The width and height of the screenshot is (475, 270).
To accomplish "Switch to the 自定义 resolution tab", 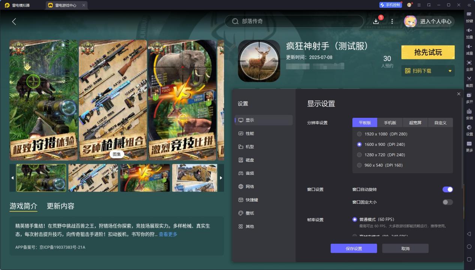I will [440, 123].
